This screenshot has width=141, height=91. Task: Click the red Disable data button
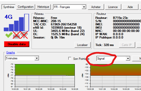click(17, 44)
